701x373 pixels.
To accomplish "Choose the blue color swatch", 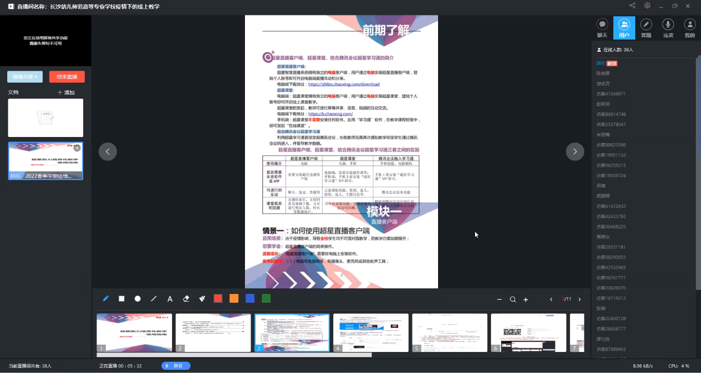I will pos(250,299).
